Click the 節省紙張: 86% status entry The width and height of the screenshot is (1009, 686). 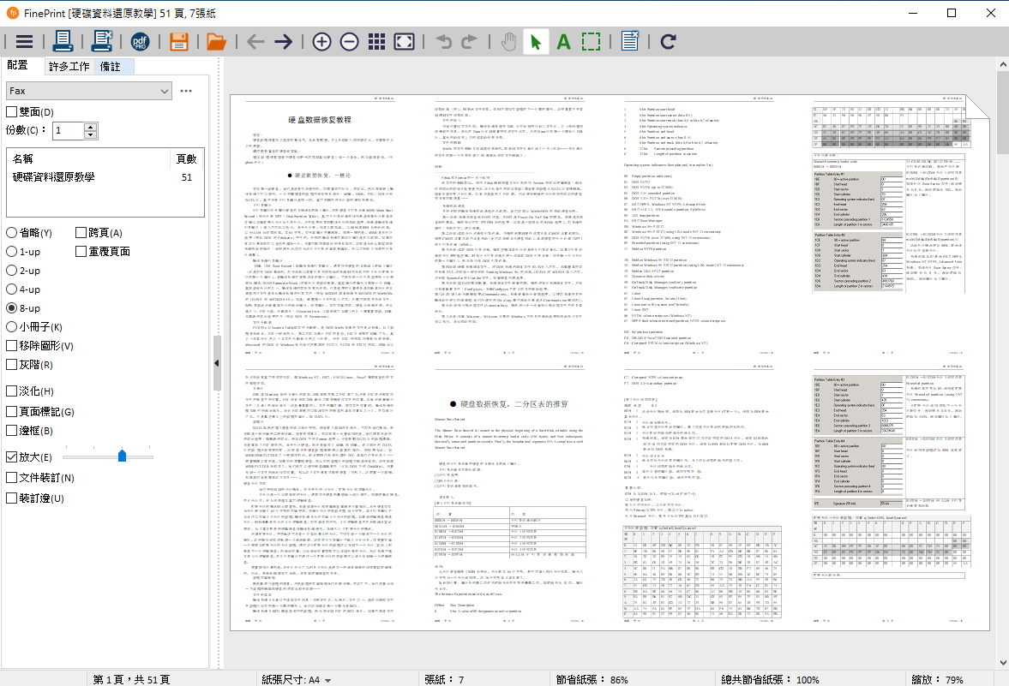(x=592, y=680)
